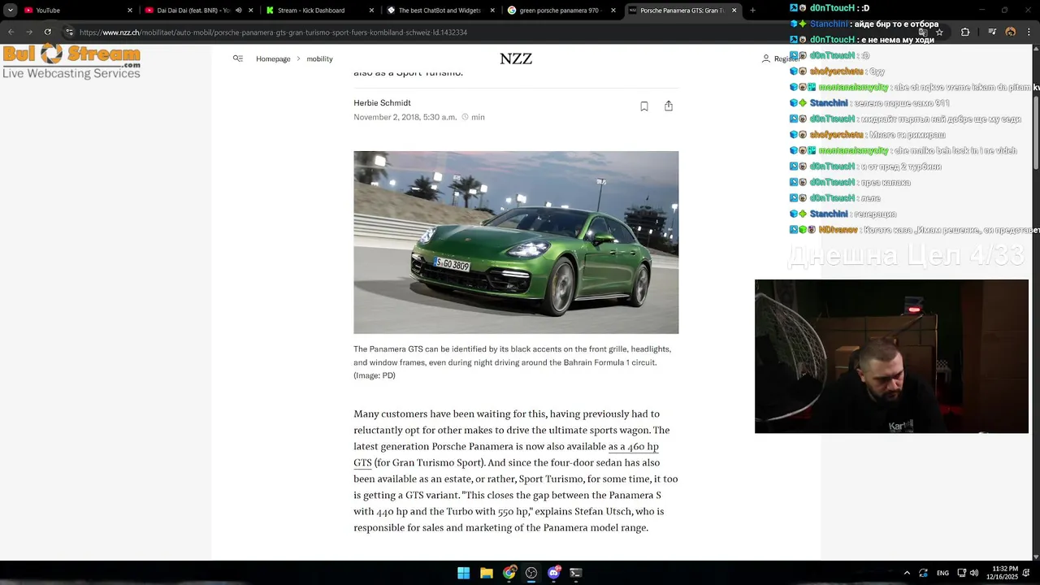Screen dimensions: 1040x585
Task: Select the mobility breadcrumb
Action: 319,58
